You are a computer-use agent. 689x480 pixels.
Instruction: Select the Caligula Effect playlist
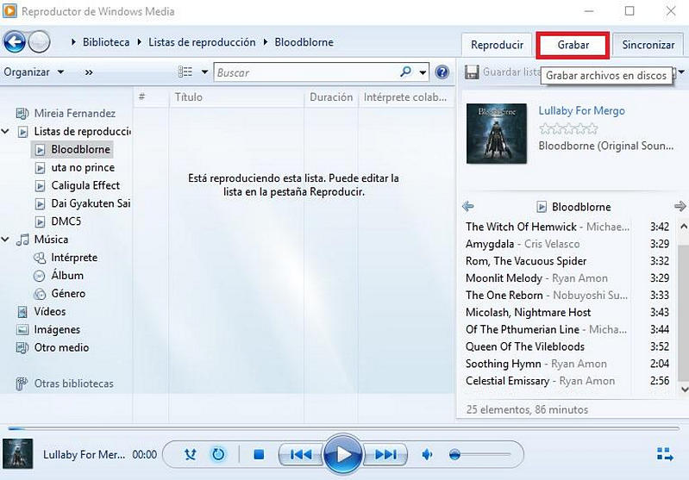click(85, 185)
